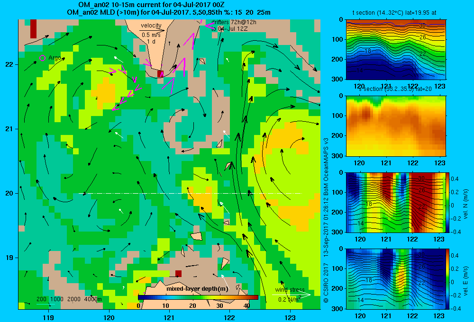This screenshot has width=474, height=322.
Task: Click the '14' contour label in the t section
Action: [x=360, y=71]
